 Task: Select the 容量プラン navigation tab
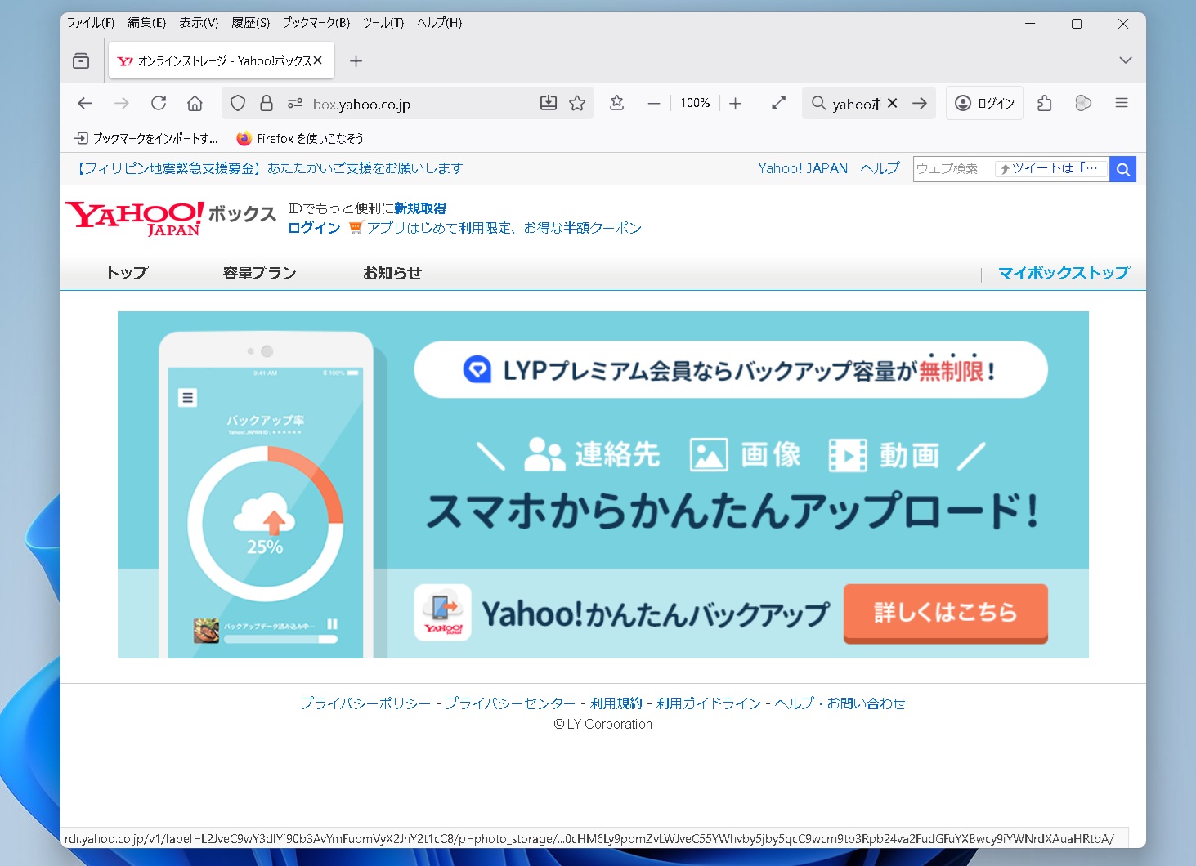click(x=259, y=273)
